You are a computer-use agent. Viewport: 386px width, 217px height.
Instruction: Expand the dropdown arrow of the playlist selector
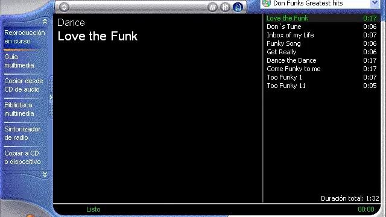point(375,3)
